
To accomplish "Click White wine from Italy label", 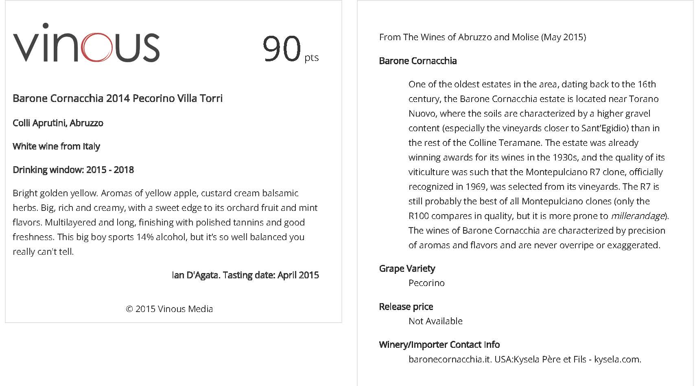I will coord(56,146).
